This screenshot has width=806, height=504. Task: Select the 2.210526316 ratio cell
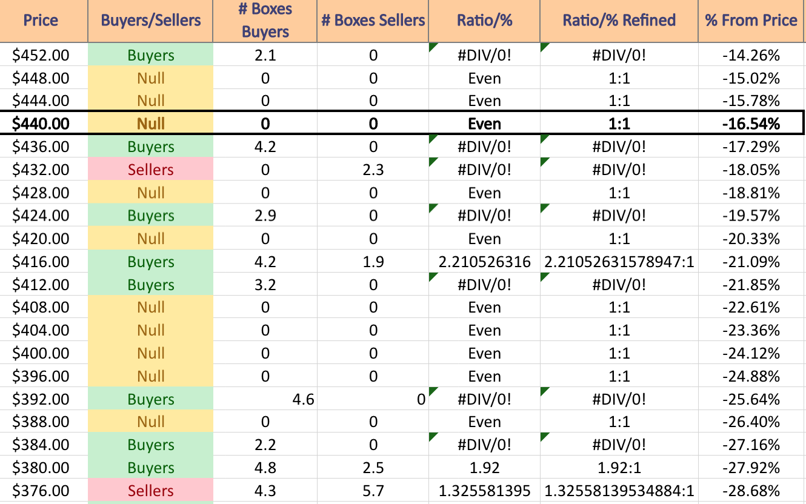click(x=484, y=262)
